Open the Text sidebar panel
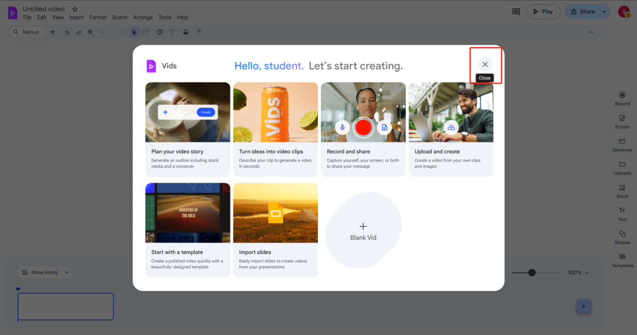 click(x=622, y=214)
